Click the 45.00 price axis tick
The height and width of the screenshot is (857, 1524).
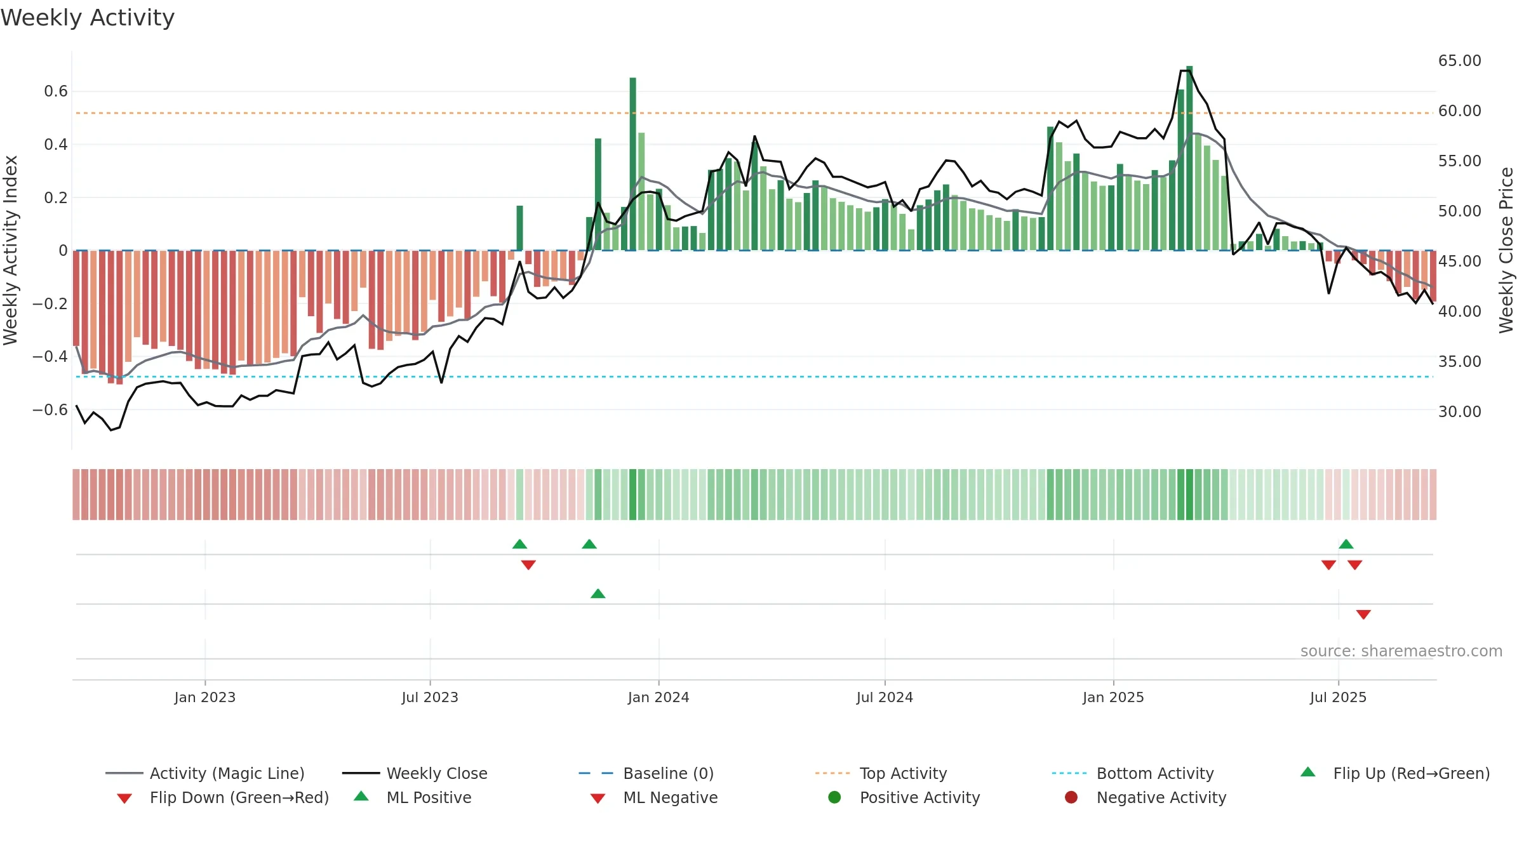tap(1460, 262)
